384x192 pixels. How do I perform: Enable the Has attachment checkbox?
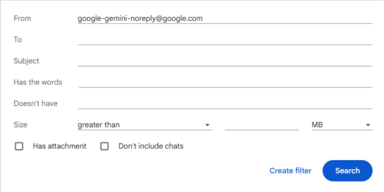click(x=19, y=146)
